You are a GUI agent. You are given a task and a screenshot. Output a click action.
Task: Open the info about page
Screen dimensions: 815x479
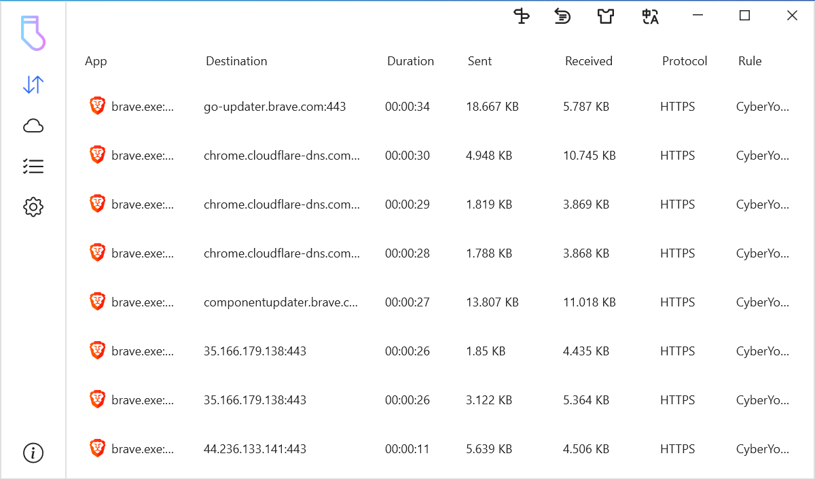coord(33,453)
